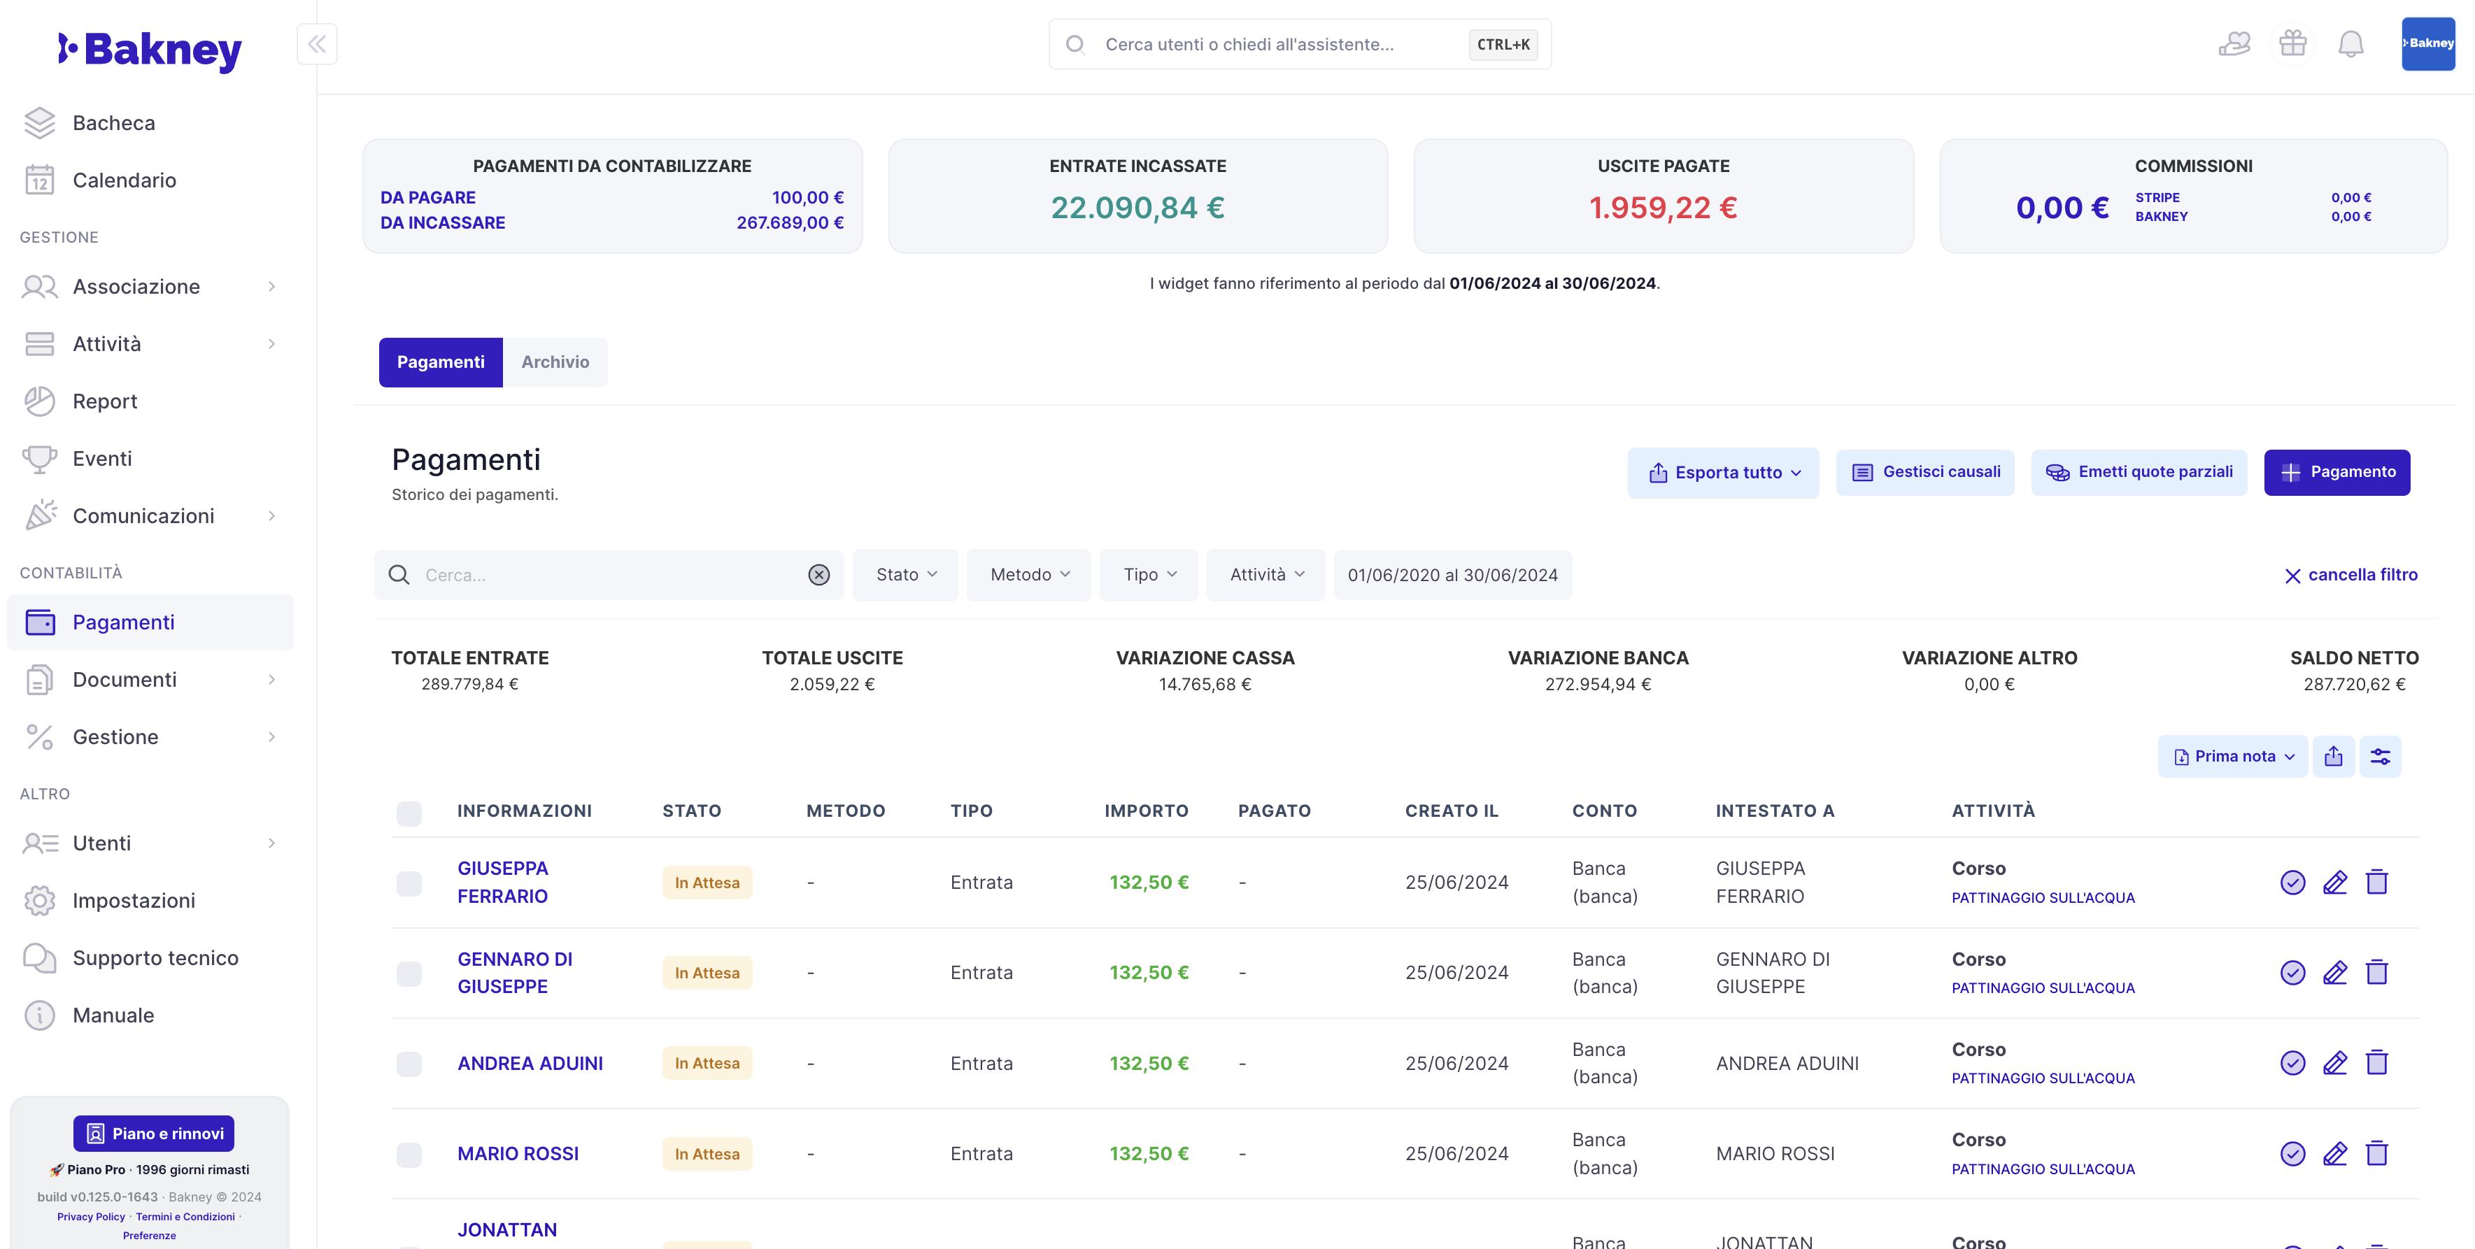2475x1249 pixels.
Task: Confirm payment for Giuseppa Ferrario with checkmark icon
Action: pyautogui.click(x=2292, y=882)
